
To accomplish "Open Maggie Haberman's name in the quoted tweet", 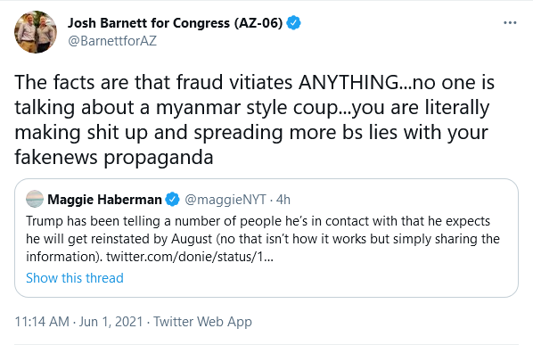I will (x=104, y=200).
